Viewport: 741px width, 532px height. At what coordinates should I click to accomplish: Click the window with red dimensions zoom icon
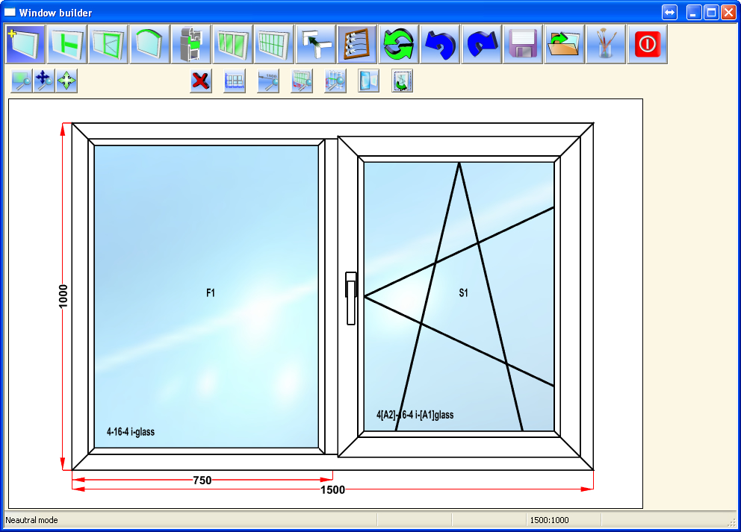coord(302,81)
